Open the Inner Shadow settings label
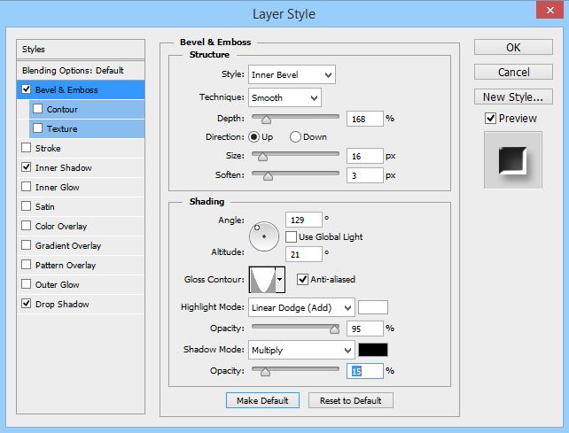569x433 pixels. click(64, 168)
